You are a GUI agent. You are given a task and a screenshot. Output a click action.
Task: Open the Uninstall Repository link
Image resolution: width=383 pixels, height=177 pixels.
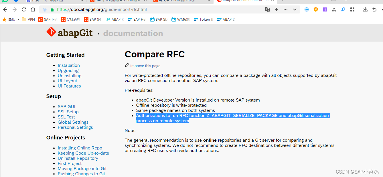78,158
